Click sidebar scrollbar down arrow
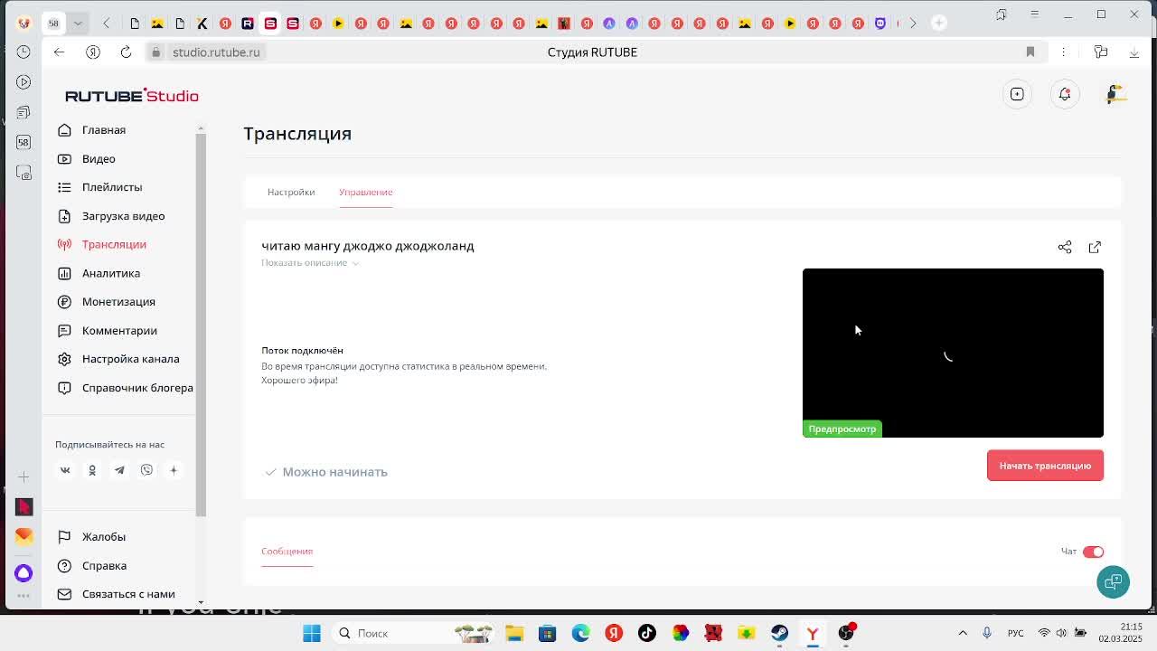This screenshot has height=651, width=1157. click(x=201, y=602)
